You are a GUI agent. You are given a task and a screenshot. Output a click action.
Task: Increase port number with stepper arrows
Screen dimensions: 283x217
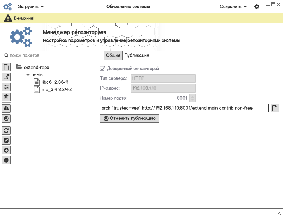pyautogui.click(x=192, y=96)
